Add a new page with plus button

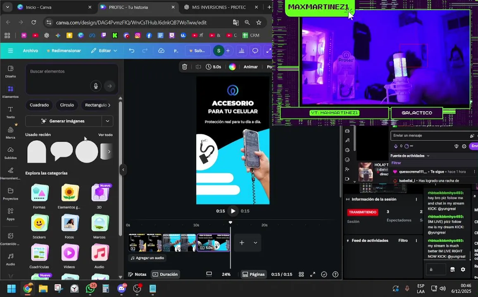pos(242,243)
